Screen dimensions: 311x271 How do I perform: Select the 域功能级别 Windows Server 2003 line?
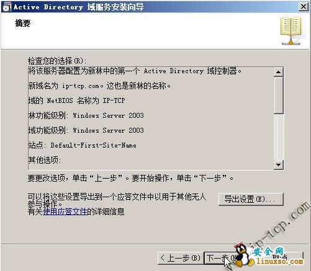coord(86,130)
